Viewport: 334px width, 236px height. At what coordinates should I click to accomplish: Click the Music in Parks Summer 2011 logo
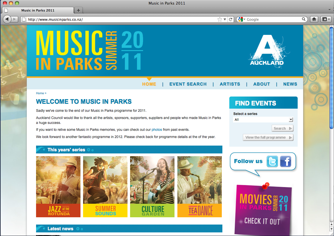point(89,50)
